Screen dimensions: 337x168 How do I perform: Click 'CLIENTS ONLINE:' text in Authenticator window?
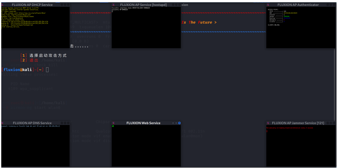(x=273, y=25)
